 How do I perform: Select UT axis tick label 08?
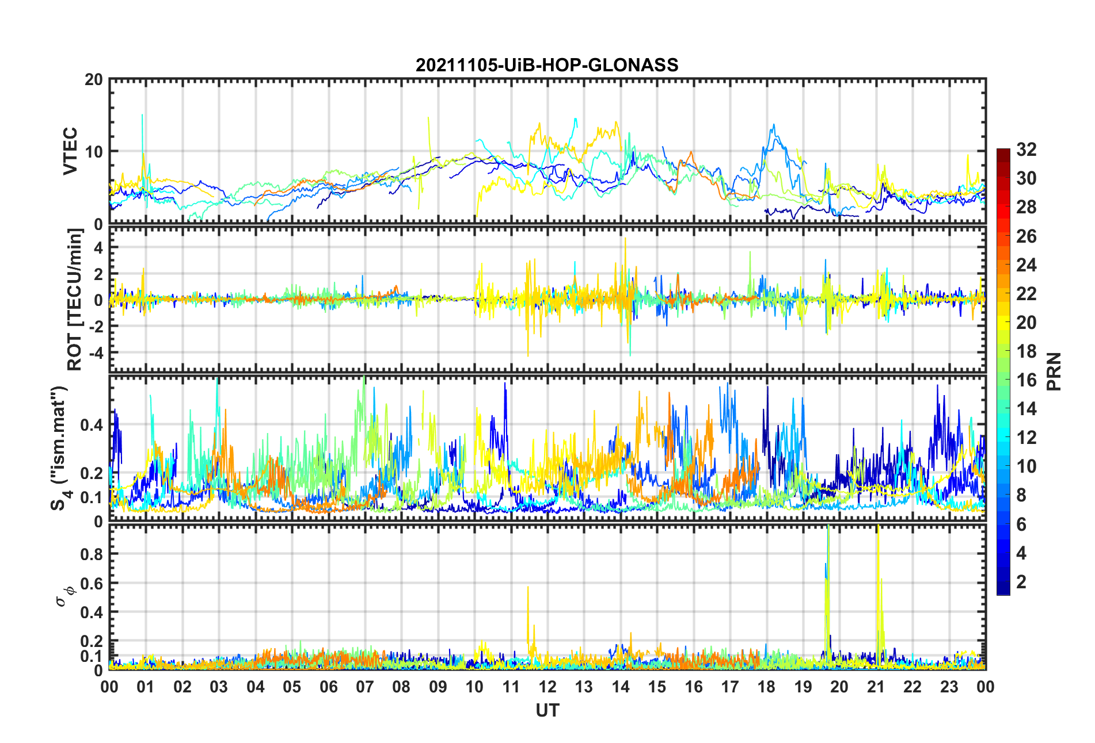(x=401, y=687)
